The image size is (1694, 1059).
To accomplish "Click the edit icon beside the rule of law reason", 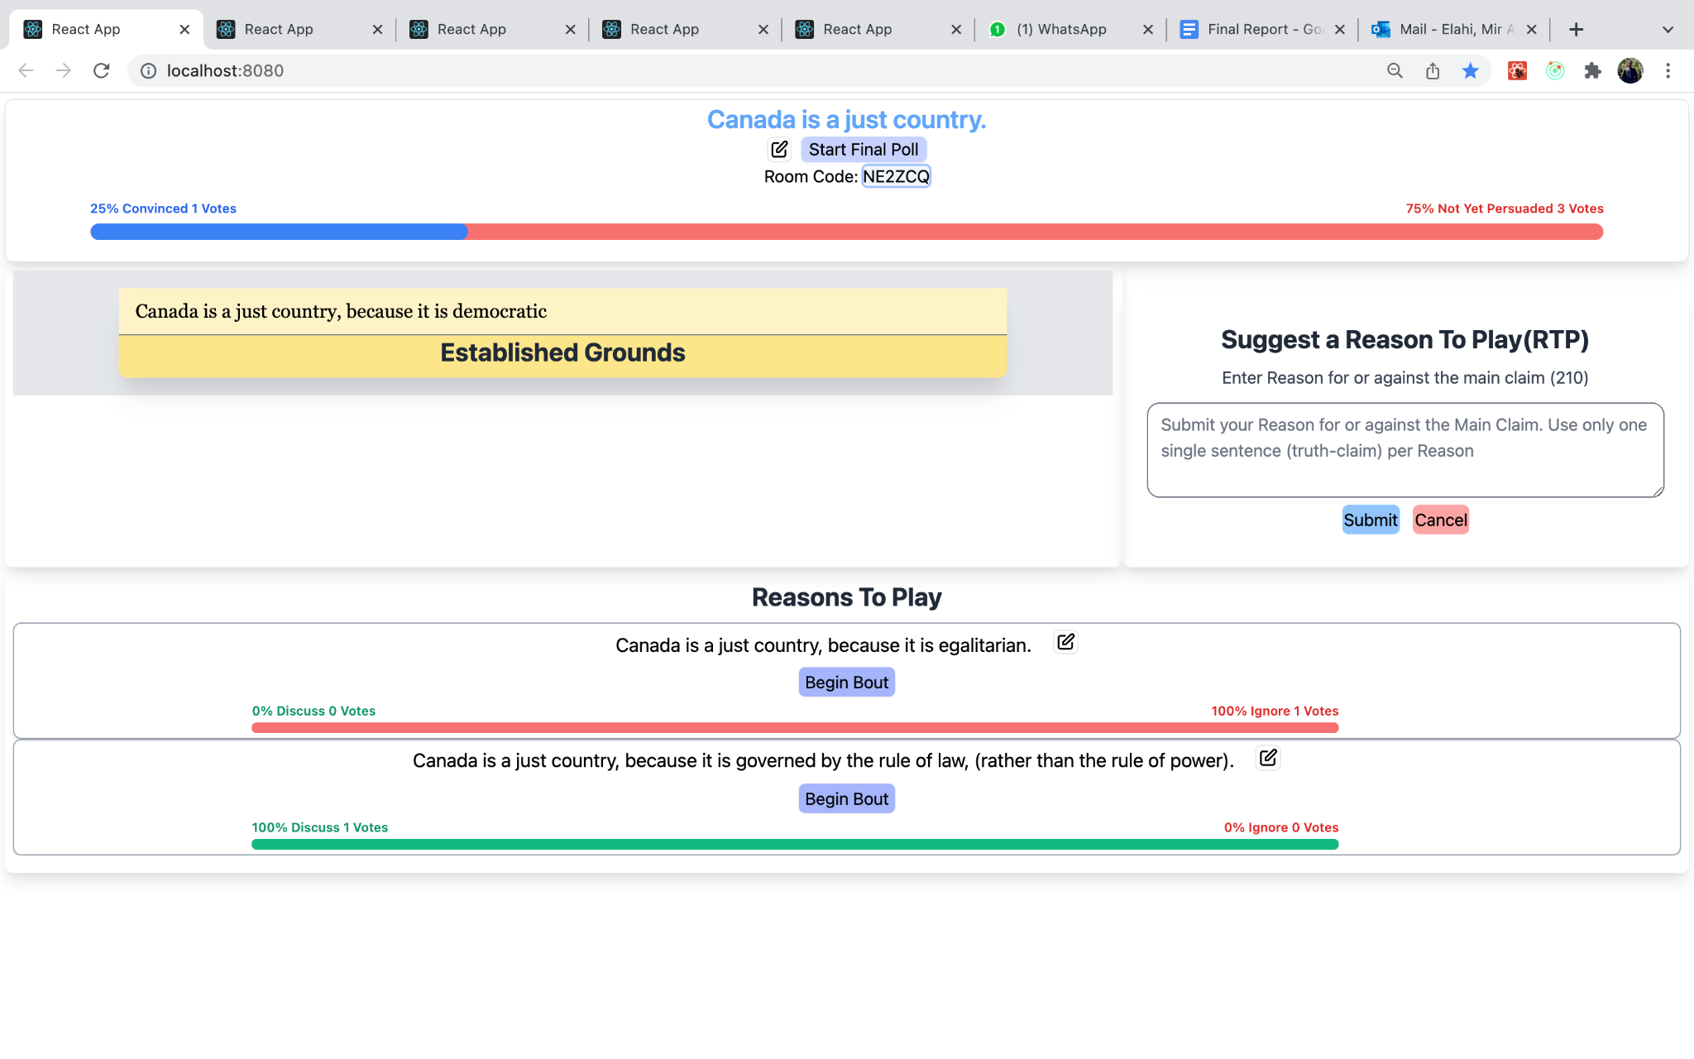I will pos(1268,758).
